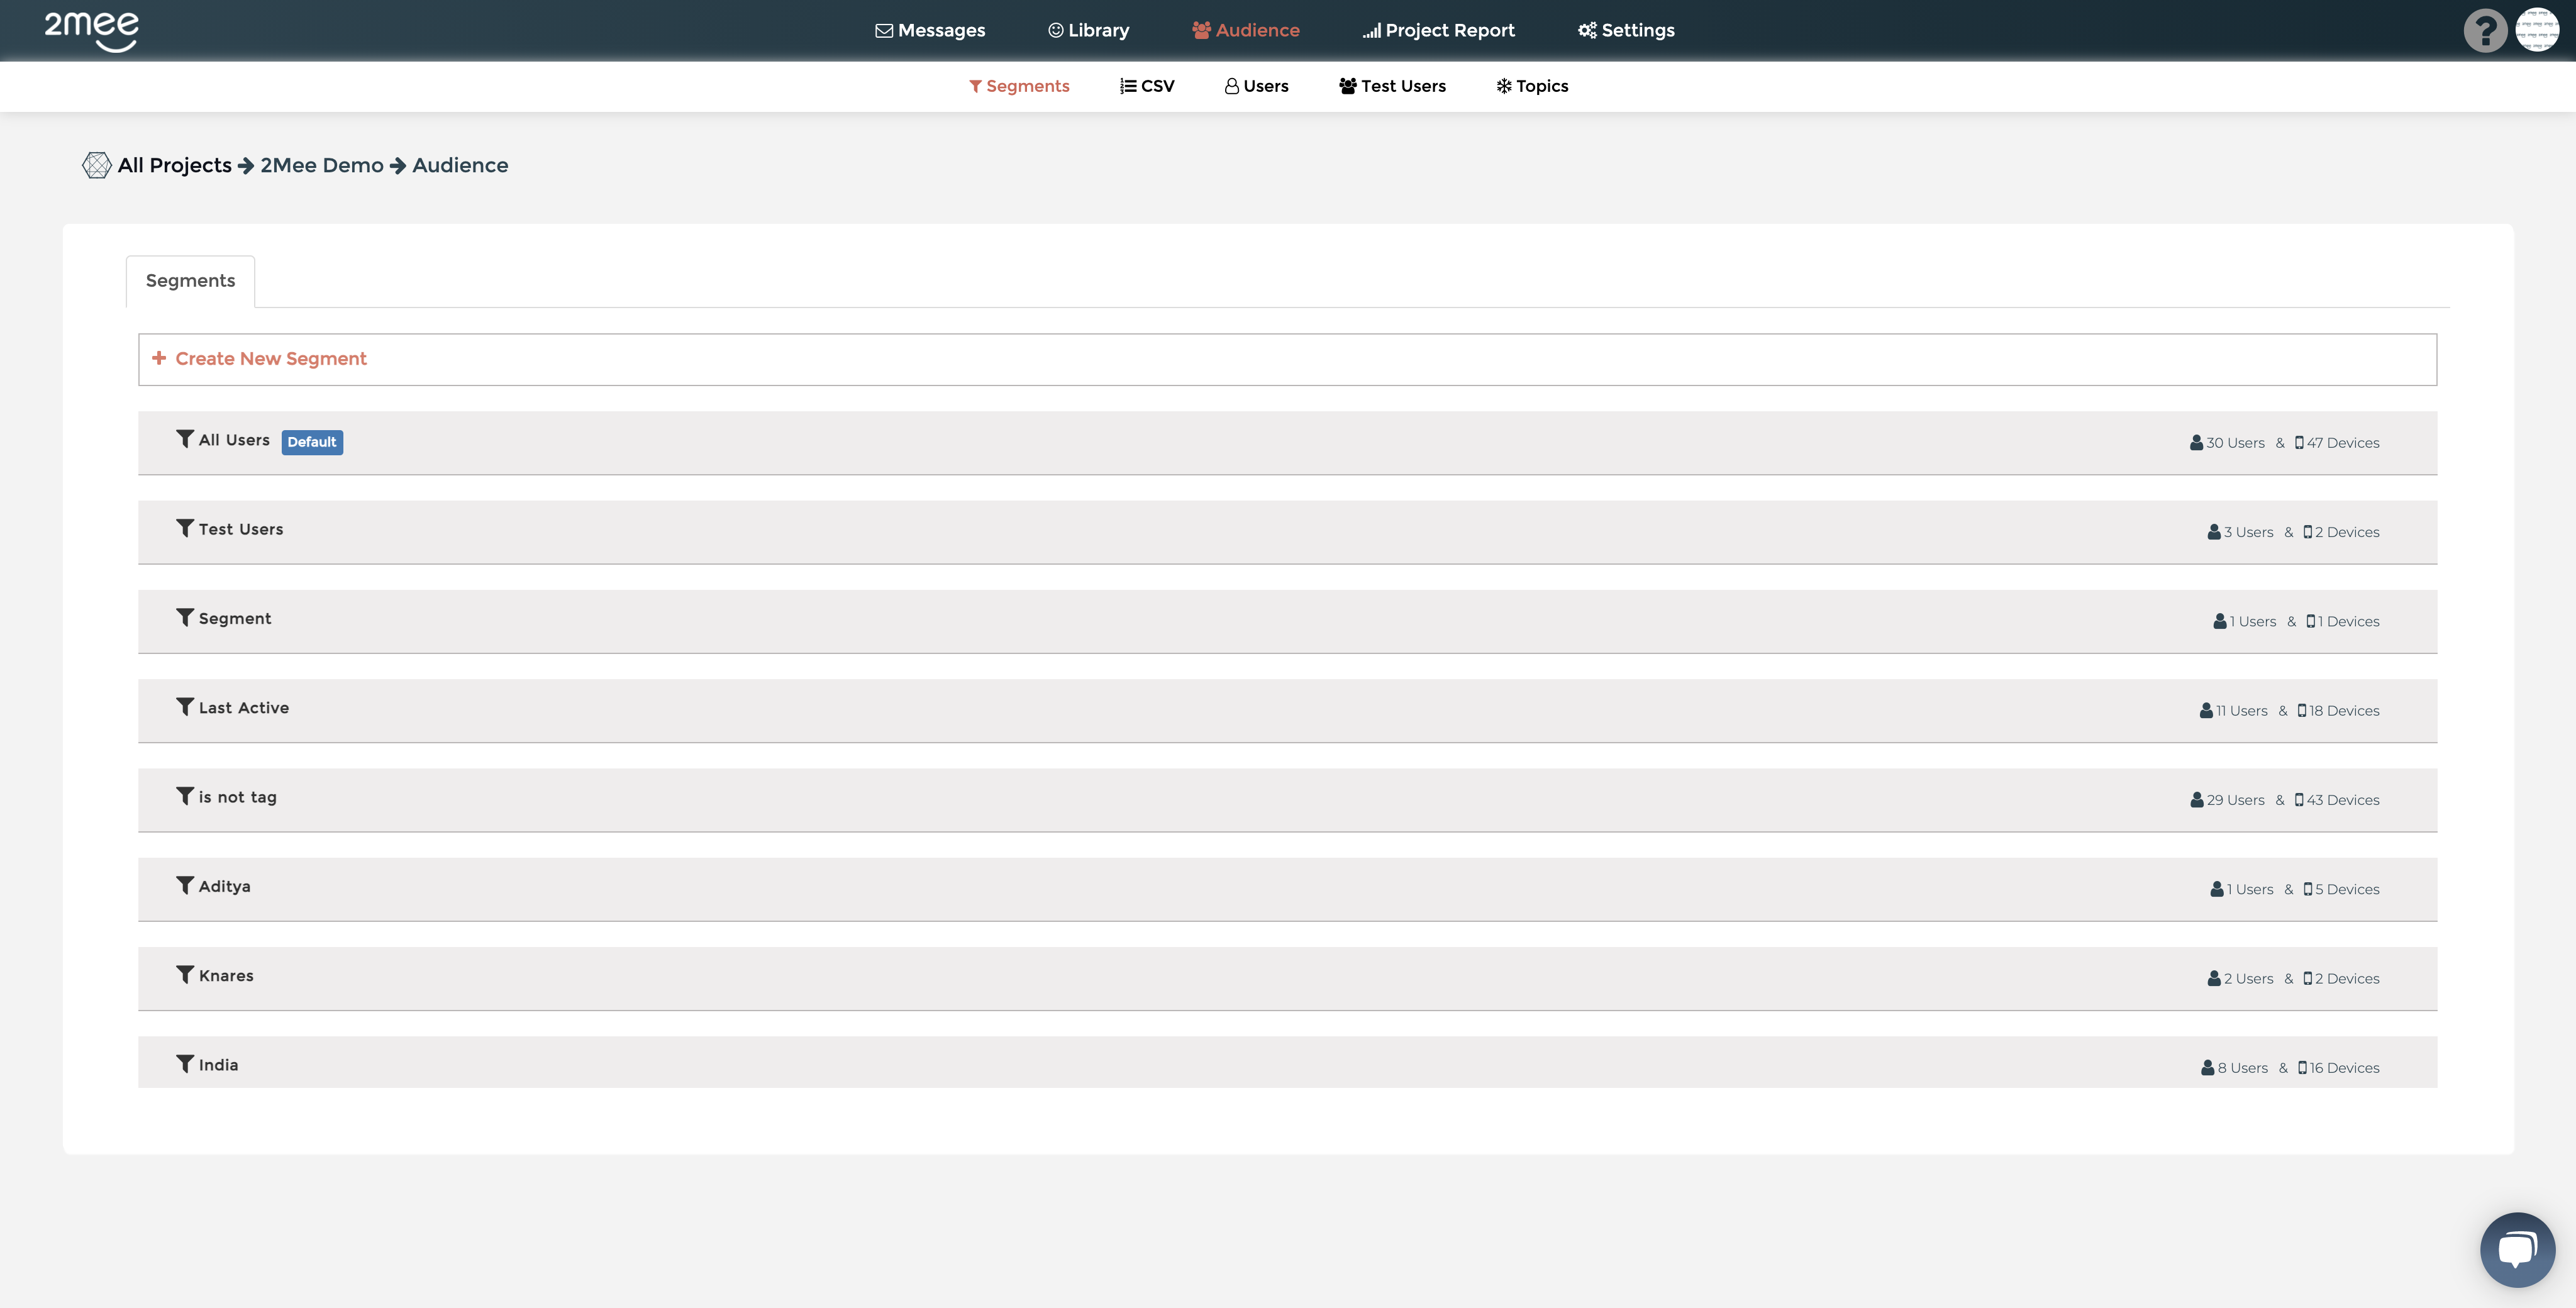Click the Audience breadcrumb link
The image size is (2576, 1308).
460,166
